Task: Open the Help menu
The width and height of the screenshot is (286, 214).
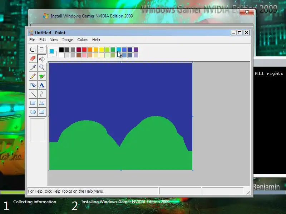Action: click(x=96, y=40)
